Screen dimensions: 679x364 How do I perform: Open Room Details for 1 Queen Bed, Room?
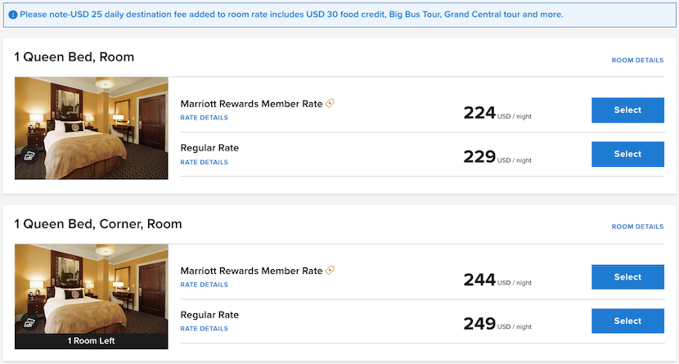point(637,61)
